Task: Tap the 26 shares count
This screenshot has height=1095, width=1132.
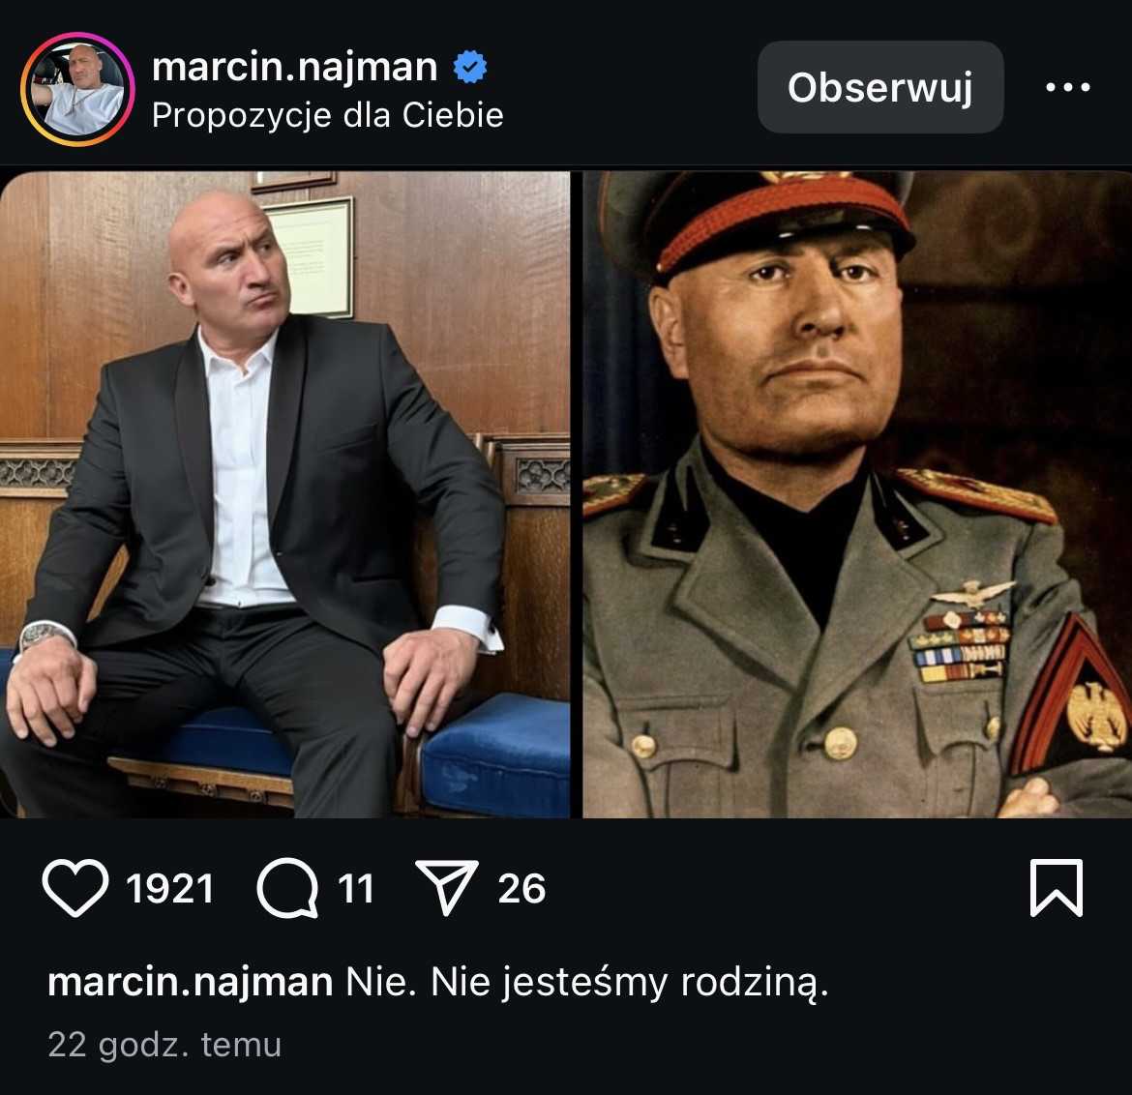Action: pyautogui.click(x=521, y=889)
